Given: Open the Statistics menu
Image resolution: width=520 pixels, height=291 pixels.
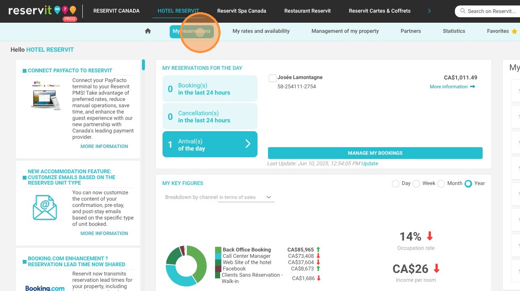Looking at the screenshot, I should point(454,31).
